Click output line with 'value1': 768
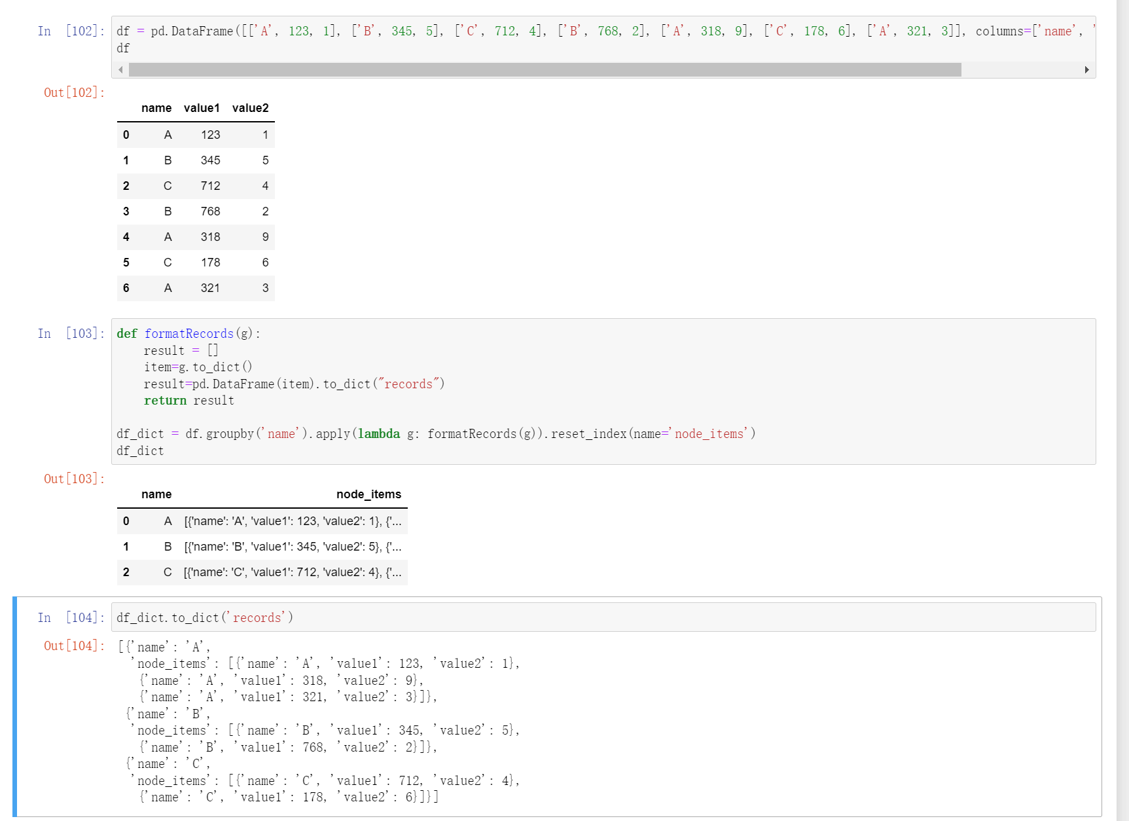Image resolution: width=1129 pixels, height=821 pixels. pyautogui.click(x=288, y=747)
